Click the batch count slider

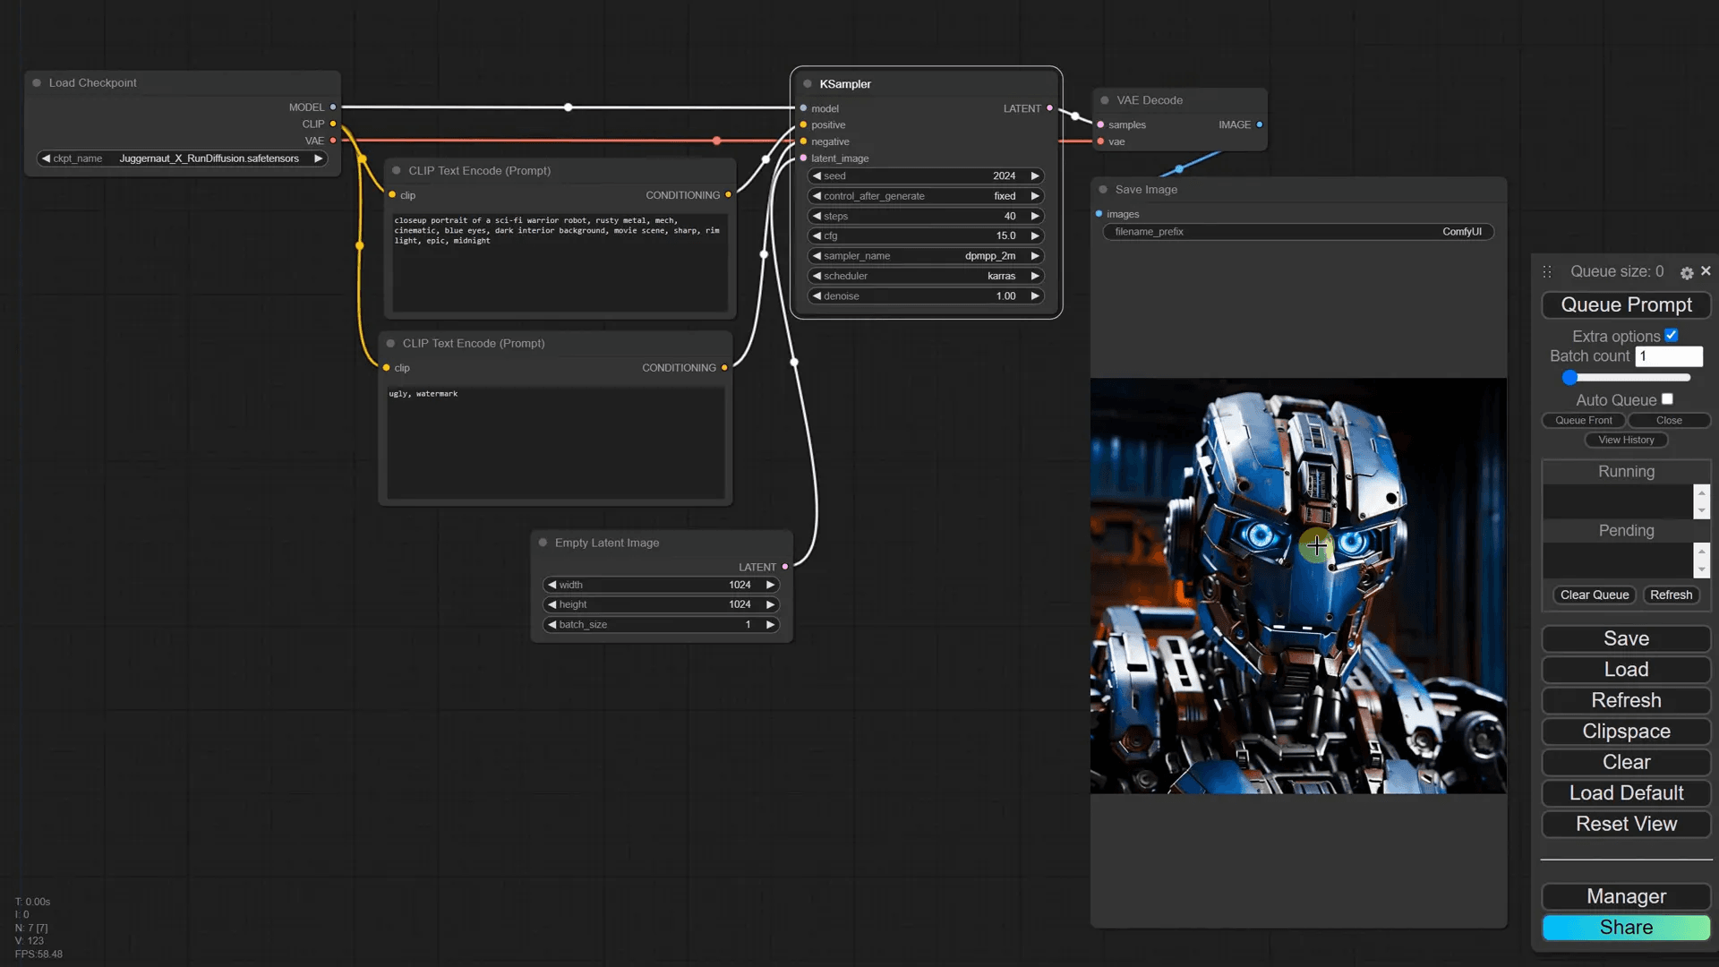tap(1626, 378)
